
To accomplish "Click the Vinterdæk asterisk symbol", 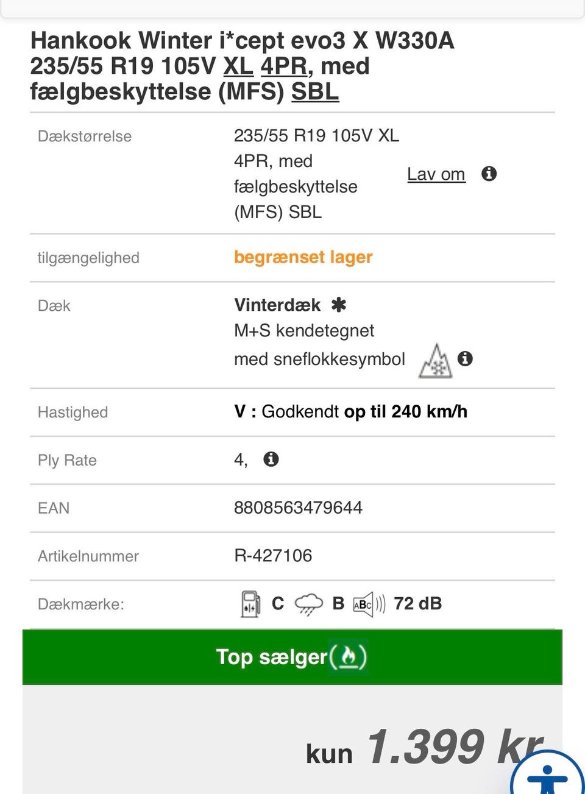I will tap(339, 305).
